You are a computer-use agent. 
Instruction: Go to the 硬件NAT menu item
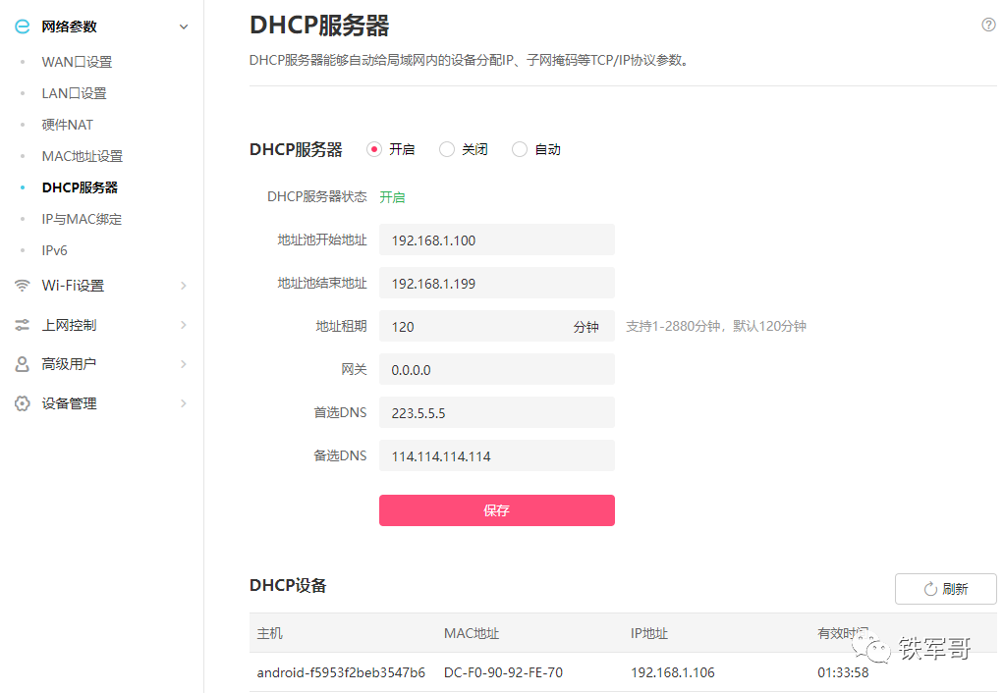67,125
